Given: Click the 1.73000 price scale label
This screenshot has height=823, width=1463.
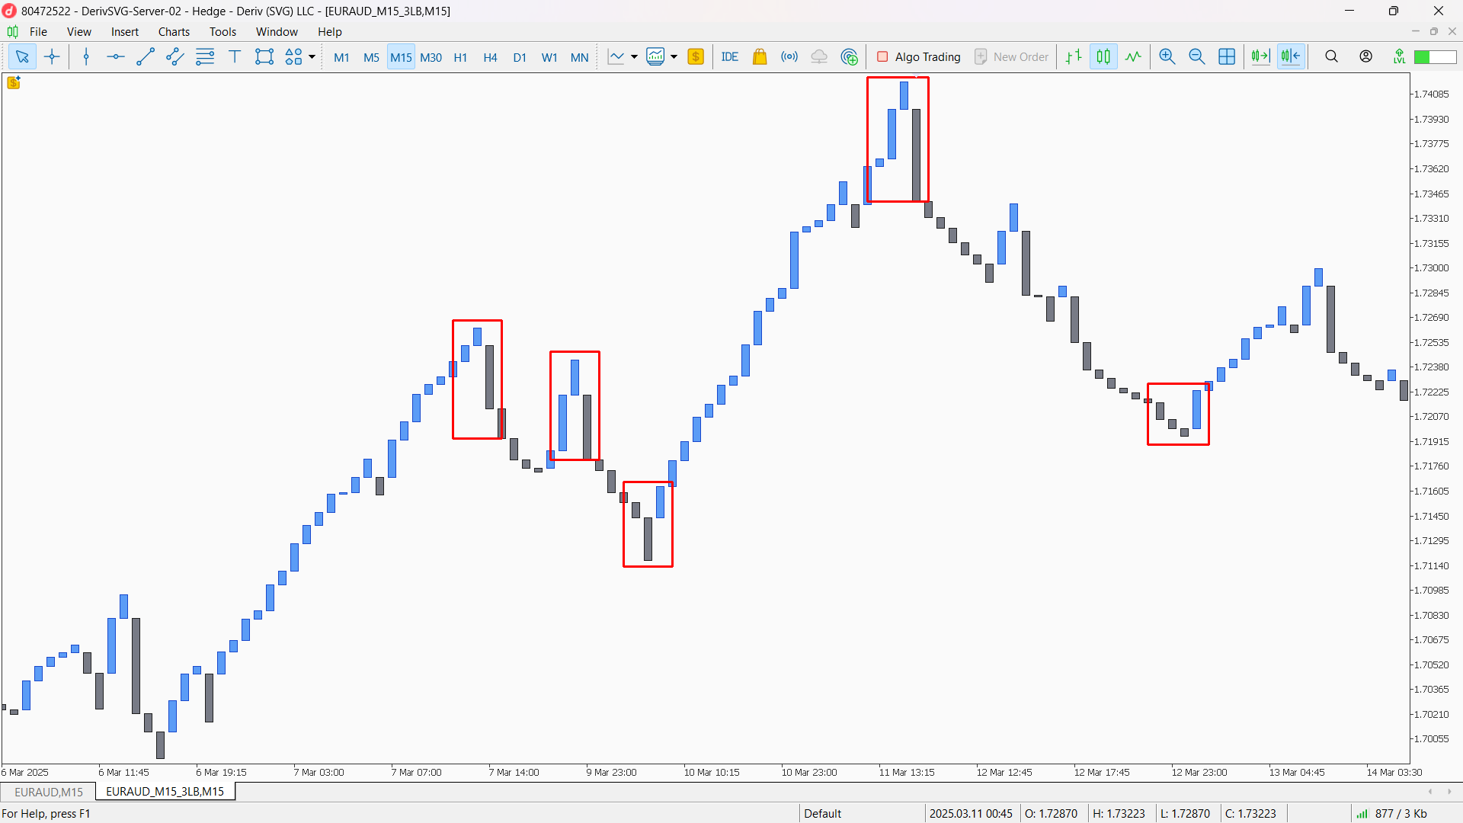Looking at the screenshot, I should coord(1431,268).
